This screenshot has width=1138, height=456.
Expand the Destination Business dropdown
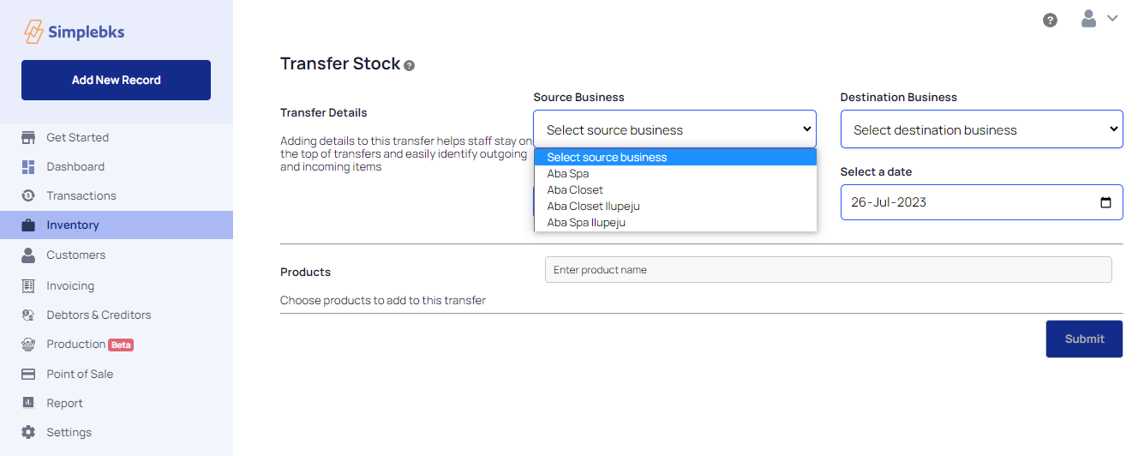coord(981,129)
